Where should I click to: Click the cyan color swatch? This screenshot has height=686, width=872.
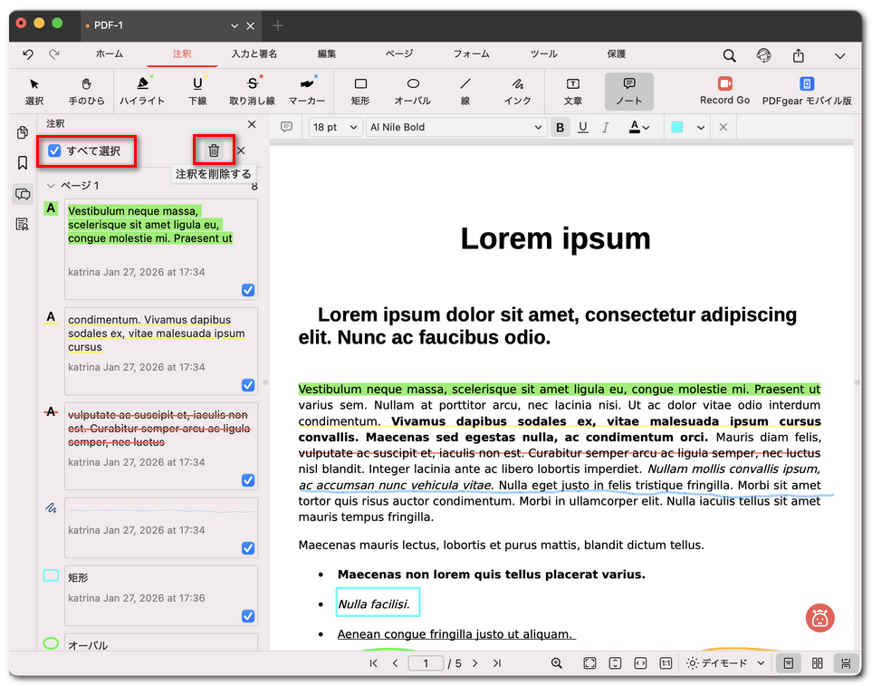point(677,128)
